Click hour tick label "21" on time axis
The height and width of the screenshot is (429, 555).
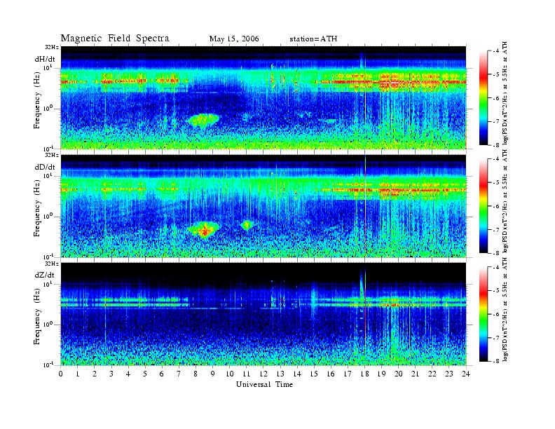415,374
